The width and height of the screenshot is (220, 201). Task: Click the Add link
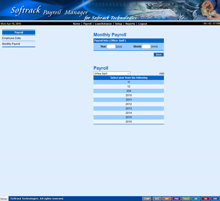161,74
